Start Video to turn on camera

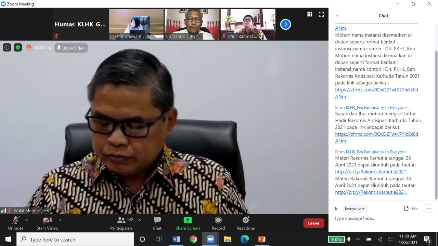(x=47, y=223)
